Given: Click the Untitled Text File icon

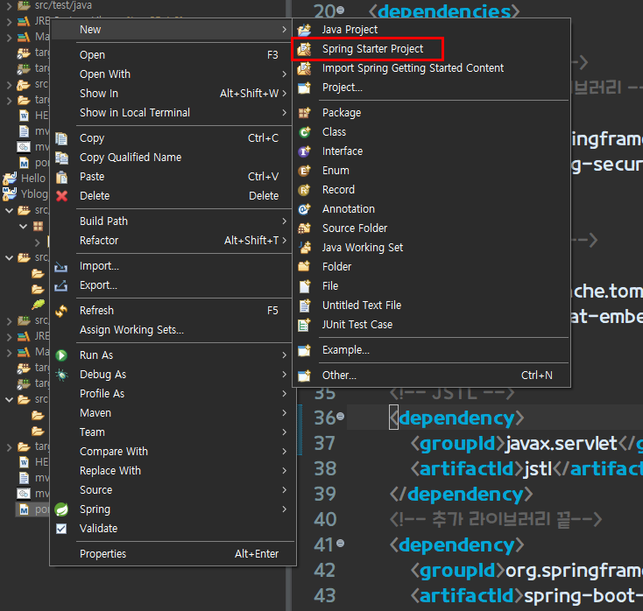Looking at the screenshot, I should pyautogui.click(x=304, y=305).
